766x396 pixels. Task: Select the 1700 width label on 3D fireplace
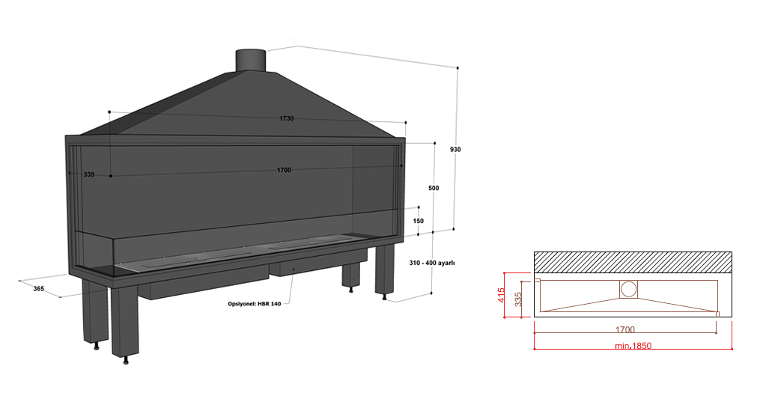(x=284, y=170)
